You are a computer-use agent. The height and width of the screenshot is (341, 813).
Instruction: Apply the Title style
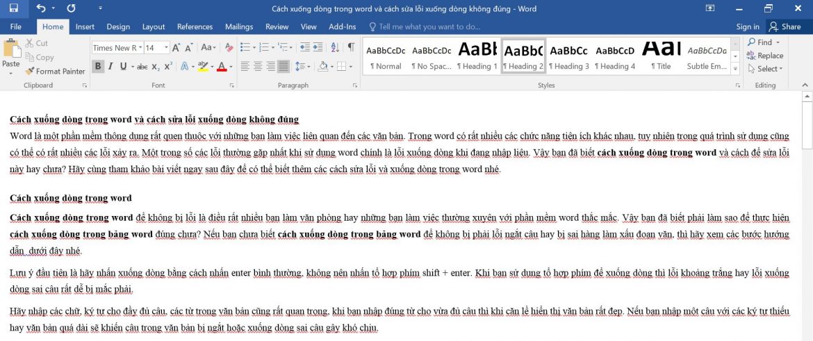click(661, 56)
